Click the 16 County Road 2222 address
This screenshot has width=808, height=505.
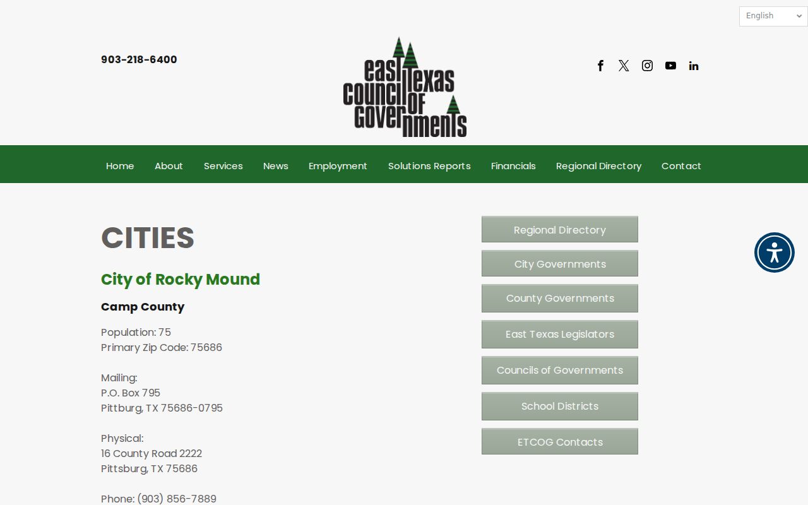pos(151,453)
